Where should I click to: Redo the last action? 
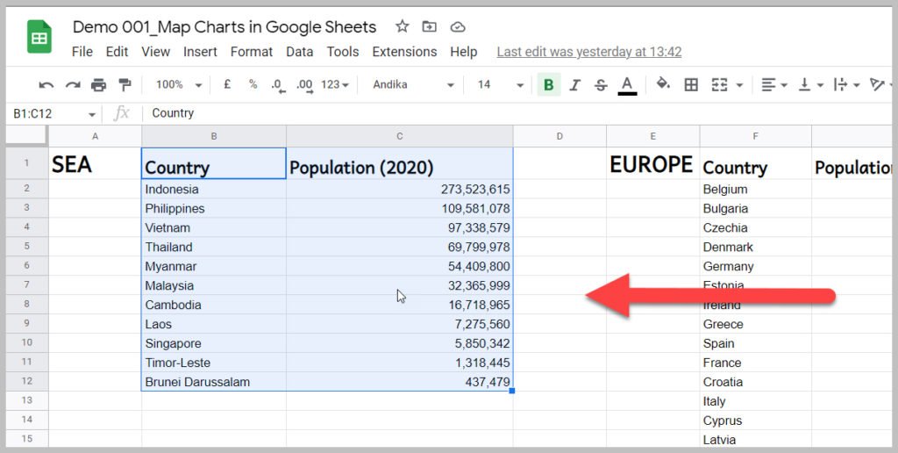point(73,85)
